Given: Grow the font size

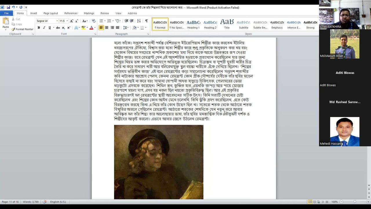Looking at the screenshot, I should pos(72,21).
